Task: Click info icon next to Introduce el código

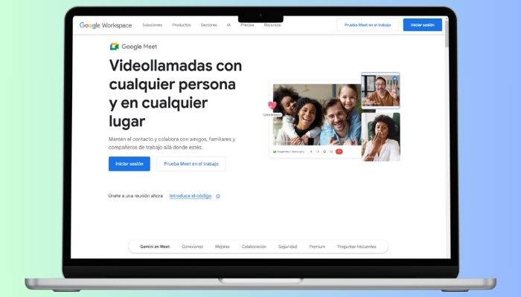Action: tap(218, 196)
